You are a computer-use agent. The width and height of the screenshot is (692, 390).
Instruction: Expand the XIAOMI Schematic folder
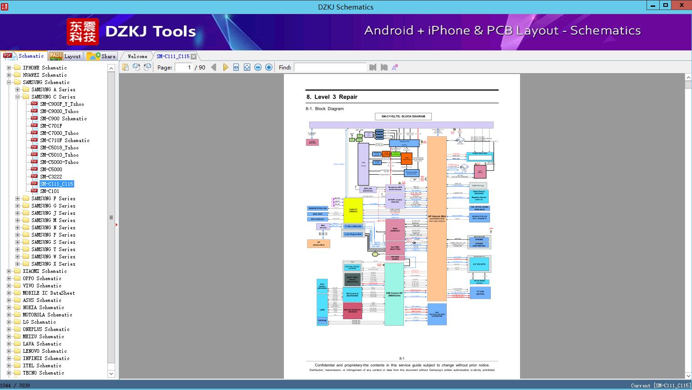[x=9, y=271]
